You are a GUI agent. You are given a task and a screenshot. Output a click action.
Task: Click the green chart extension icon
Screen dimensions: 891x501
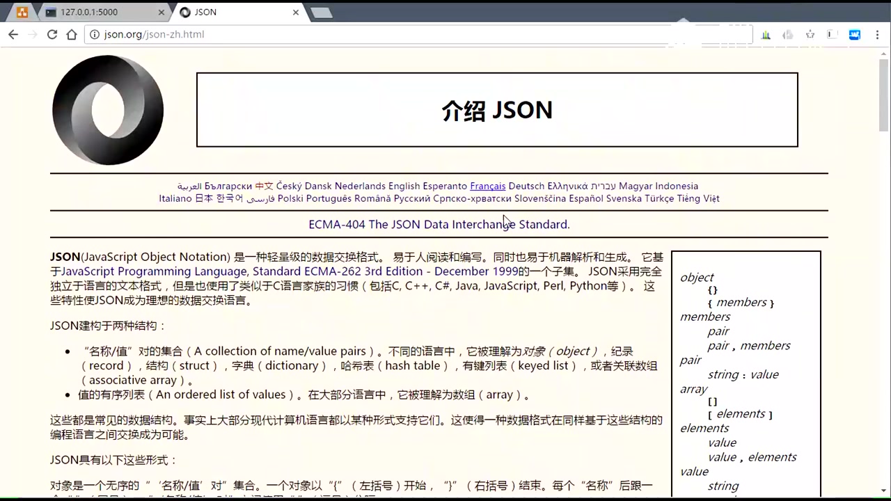coord(766,34)
